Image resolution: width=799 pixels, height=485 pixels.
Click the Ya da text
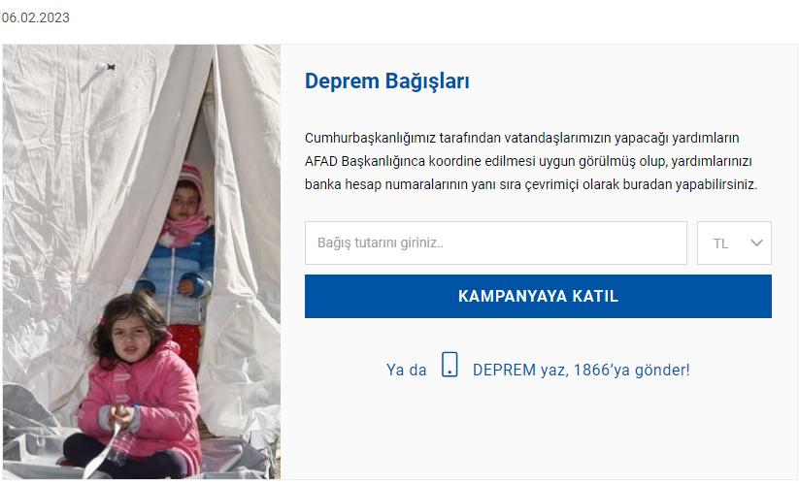[406, 370]
